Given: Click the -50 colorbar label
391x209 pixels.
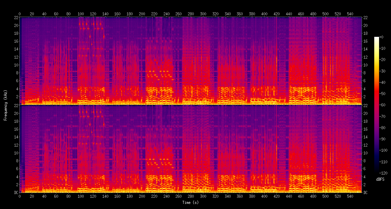Looking at the screenshot, I should click(x=382, y=93).
